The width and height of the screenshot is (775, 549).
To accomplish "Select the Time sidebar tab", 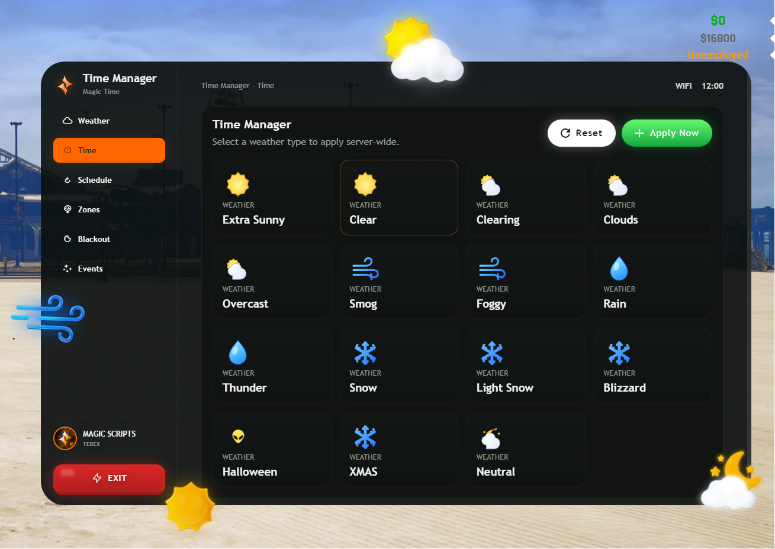I will point(109,150).
